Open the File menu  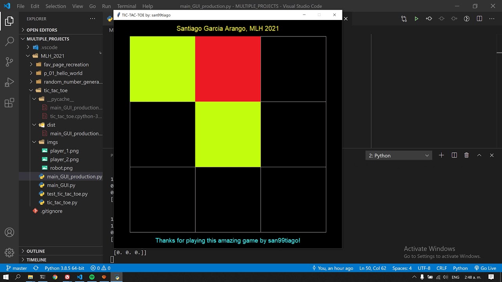(21, 6)
